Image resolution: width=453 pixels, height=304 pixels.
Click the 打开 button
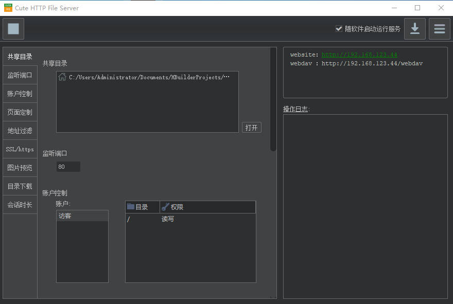[251, 128]
